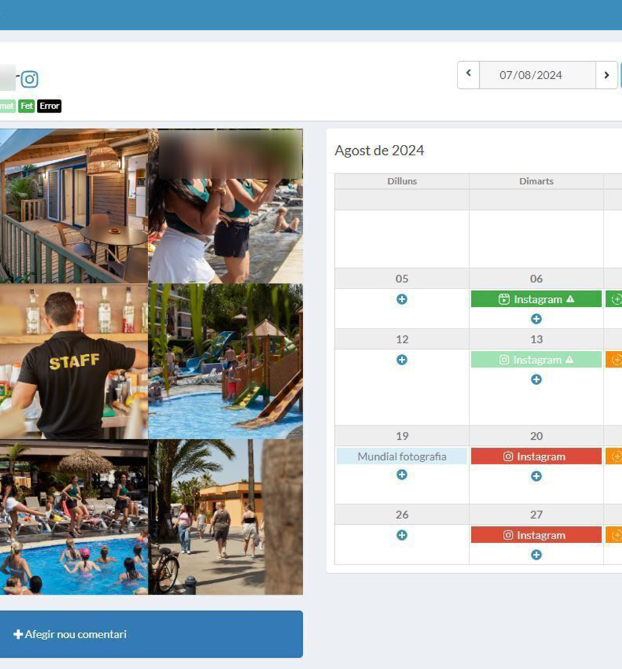Click the plus icon under day 27
622x669 pixels.
(536, 555)
